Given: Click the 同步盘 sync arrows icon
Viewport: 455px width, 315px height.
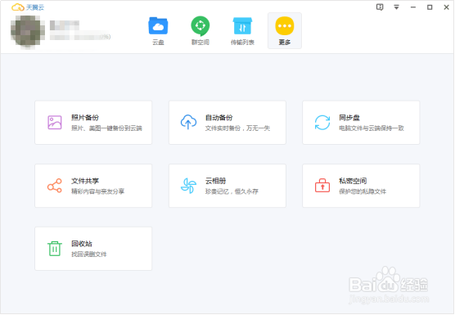Looking at the screenshot, I should (x=322, y=123).
